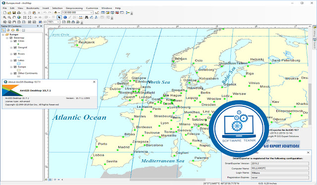This screenshot has width=317, height=185.
Task: Choose the Measure ruler tool
Action: [80, 17]
